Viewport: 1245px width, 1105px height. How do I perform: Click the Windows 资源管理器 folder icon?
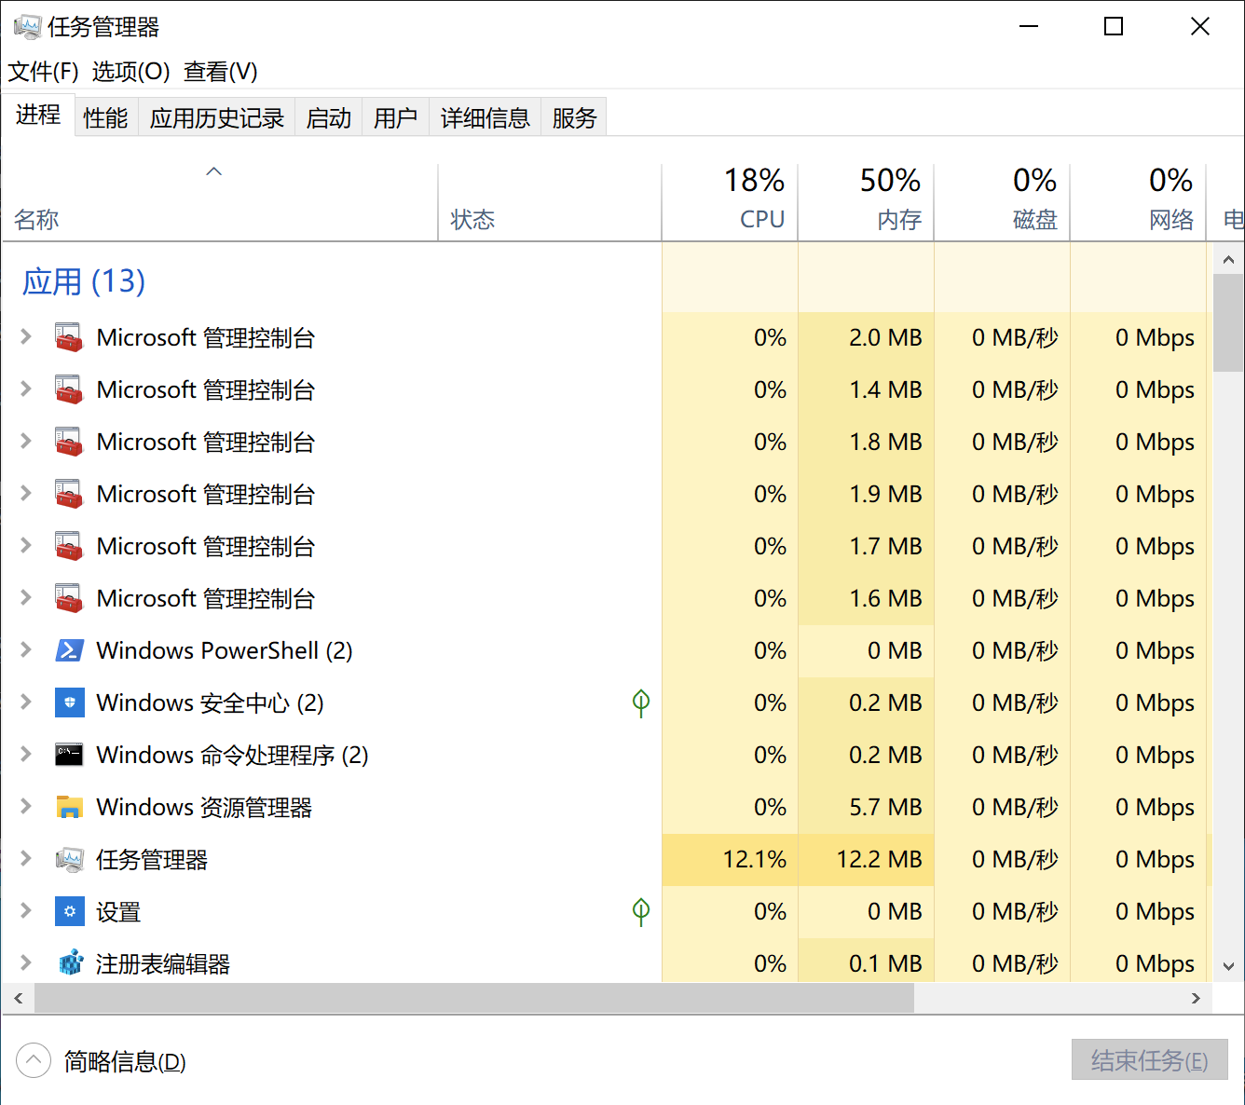[x=69, y=807]
